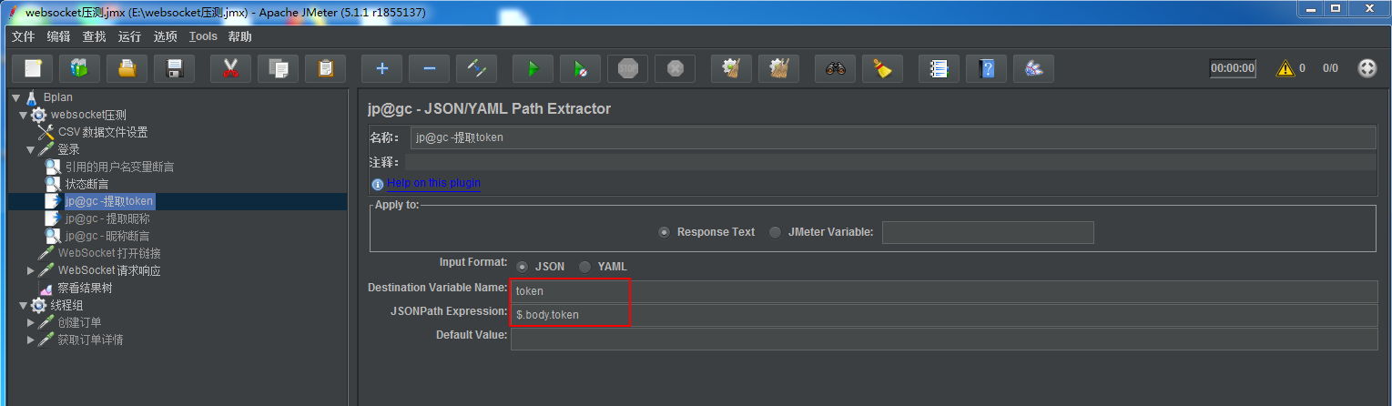Screen dimensions: 1392x406
Task: Click the binoculars Search icon
Action: [835, 68]
